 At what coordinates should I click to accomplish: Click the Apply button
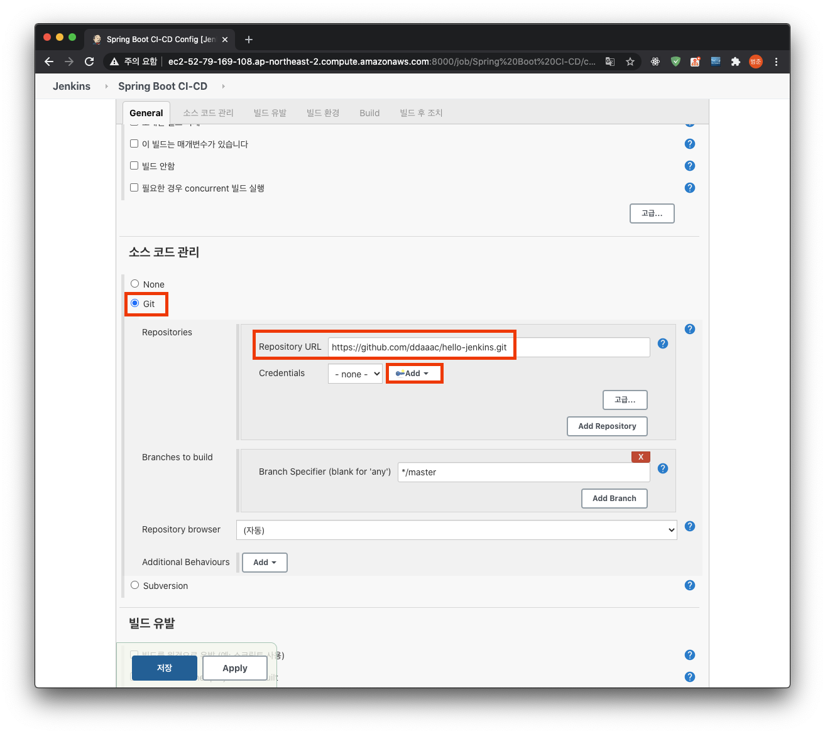235,668
